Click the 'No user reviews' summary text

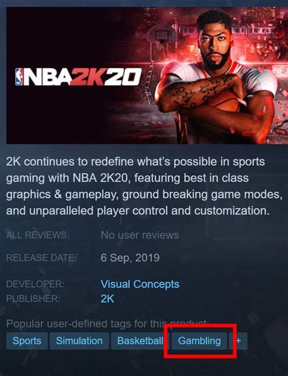[x=140, y=235]
